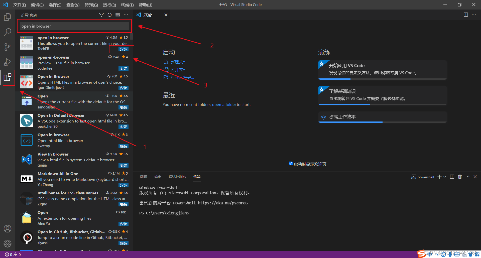Expand the 开始使用 VS Code walkthrough
Viewport: 481px width, 258px height.
coord(382,70)
